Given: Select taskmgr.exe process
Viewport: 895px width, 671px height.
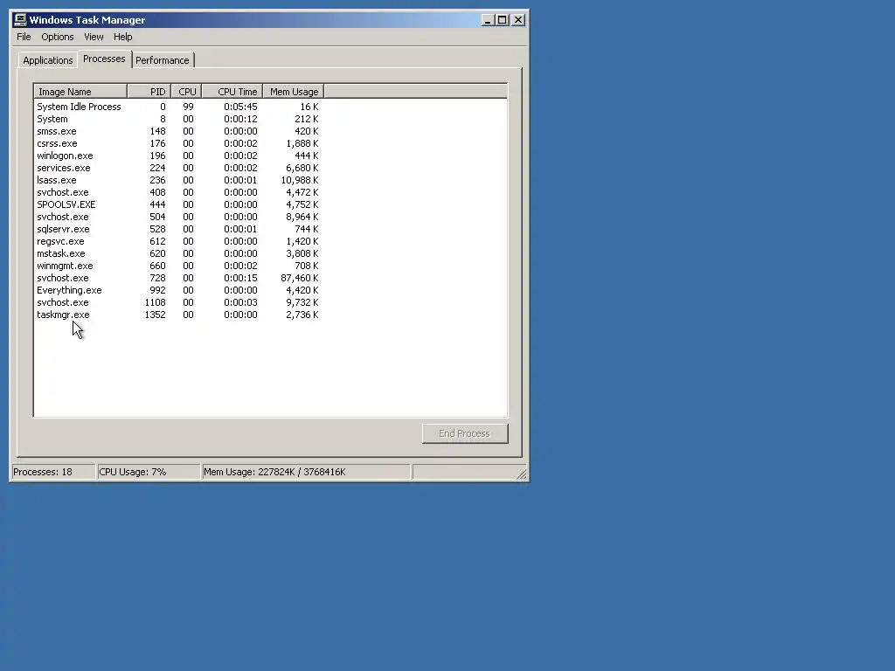Looking at the screenshot, I should (177, 315).
